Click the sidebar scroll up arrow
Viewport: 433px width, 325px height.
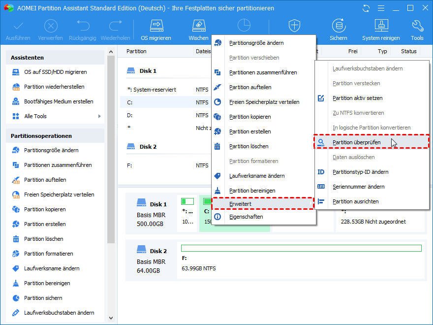click(x=111, y=52)
